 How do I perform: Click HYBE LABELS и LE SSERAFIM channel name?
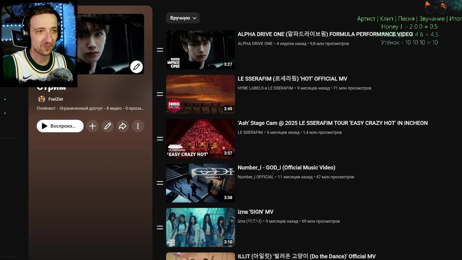pyautogui.click(x=265, y=88)
